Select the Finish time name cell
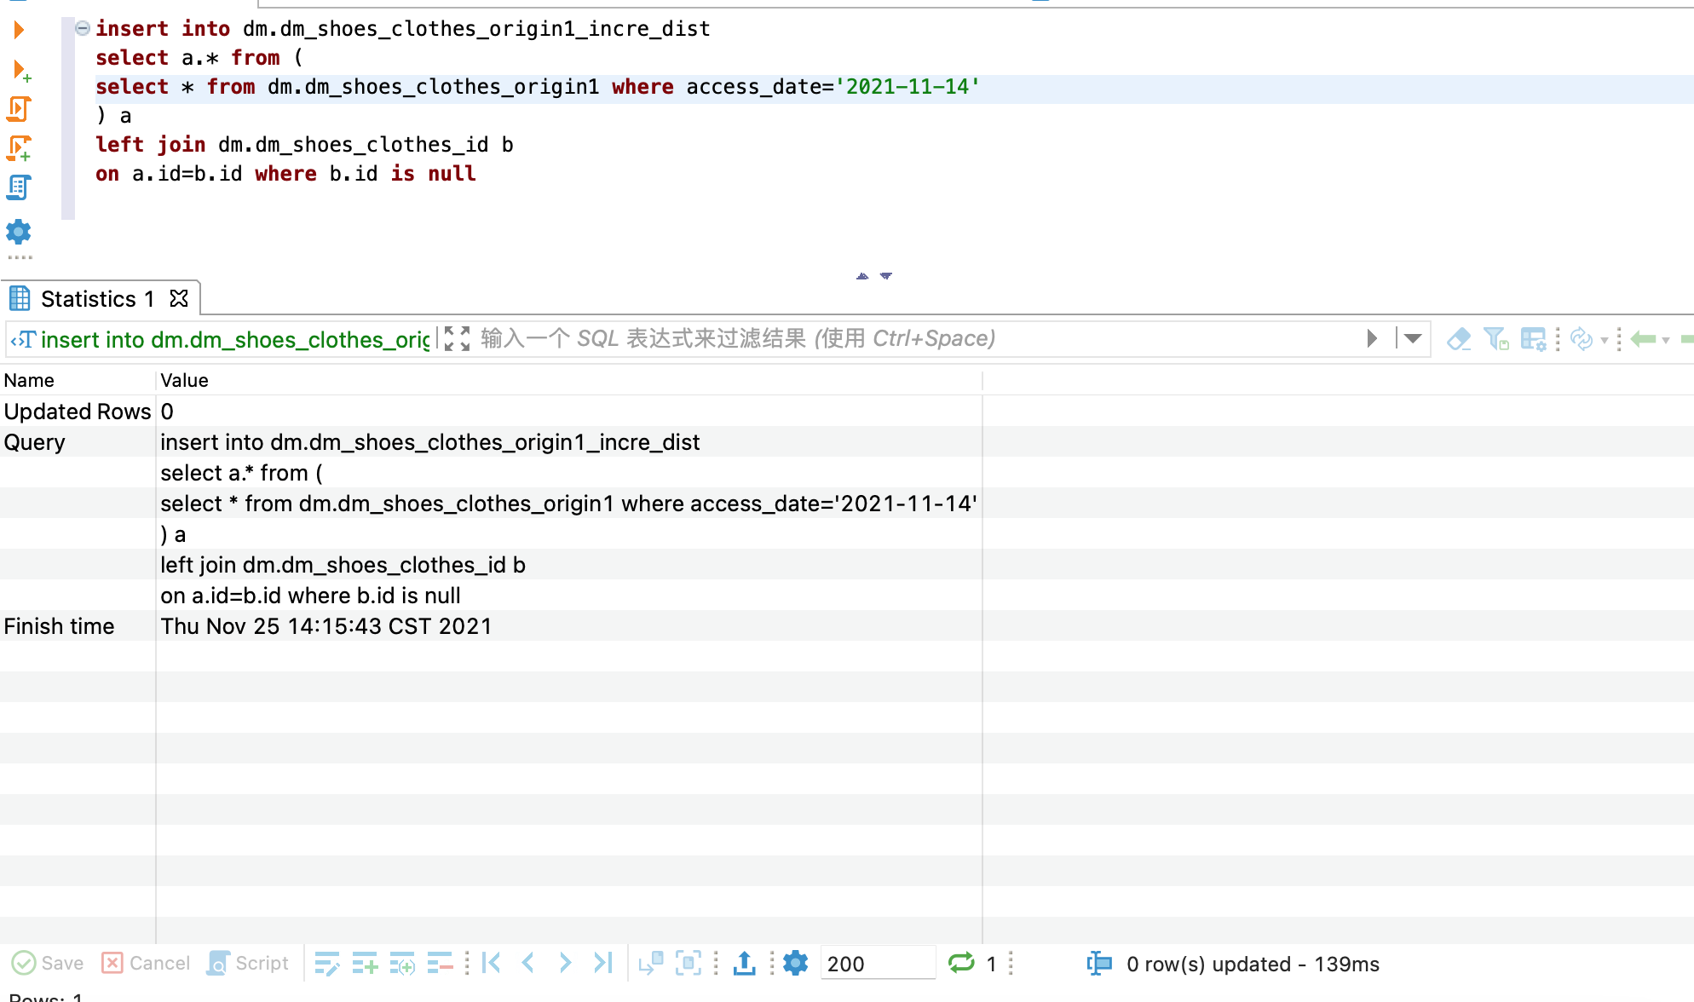 78,625
